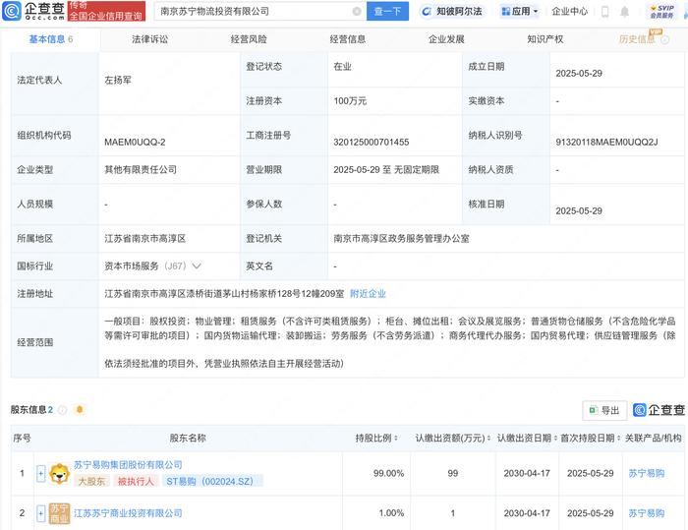Click the 关联产品/机构 column header
This screenshot has width=688, height=530.
[x=653, y=439]
